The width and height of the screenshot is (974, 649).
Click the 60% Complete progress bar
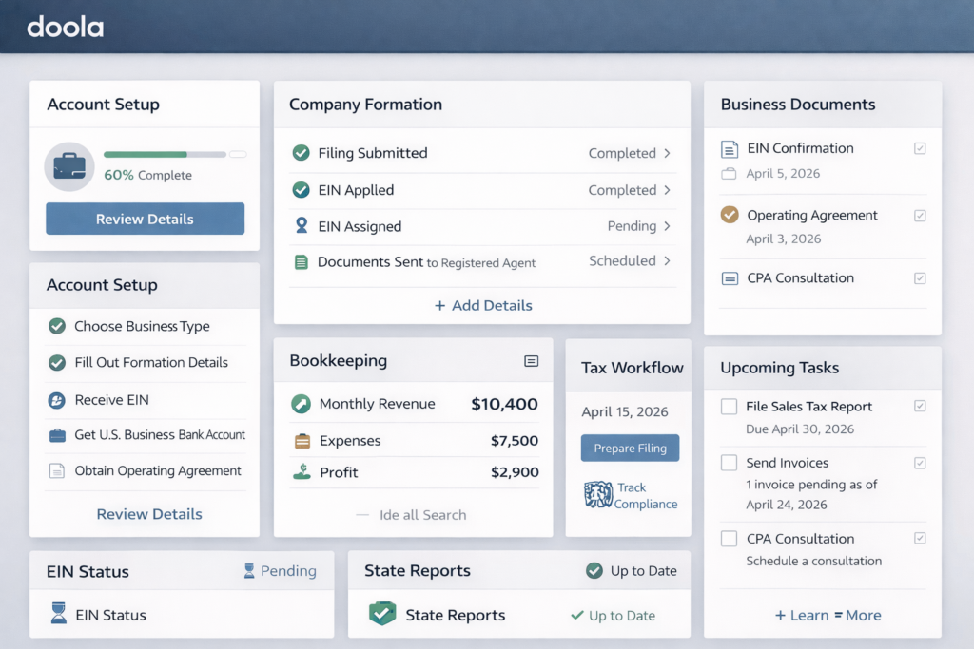165,154
